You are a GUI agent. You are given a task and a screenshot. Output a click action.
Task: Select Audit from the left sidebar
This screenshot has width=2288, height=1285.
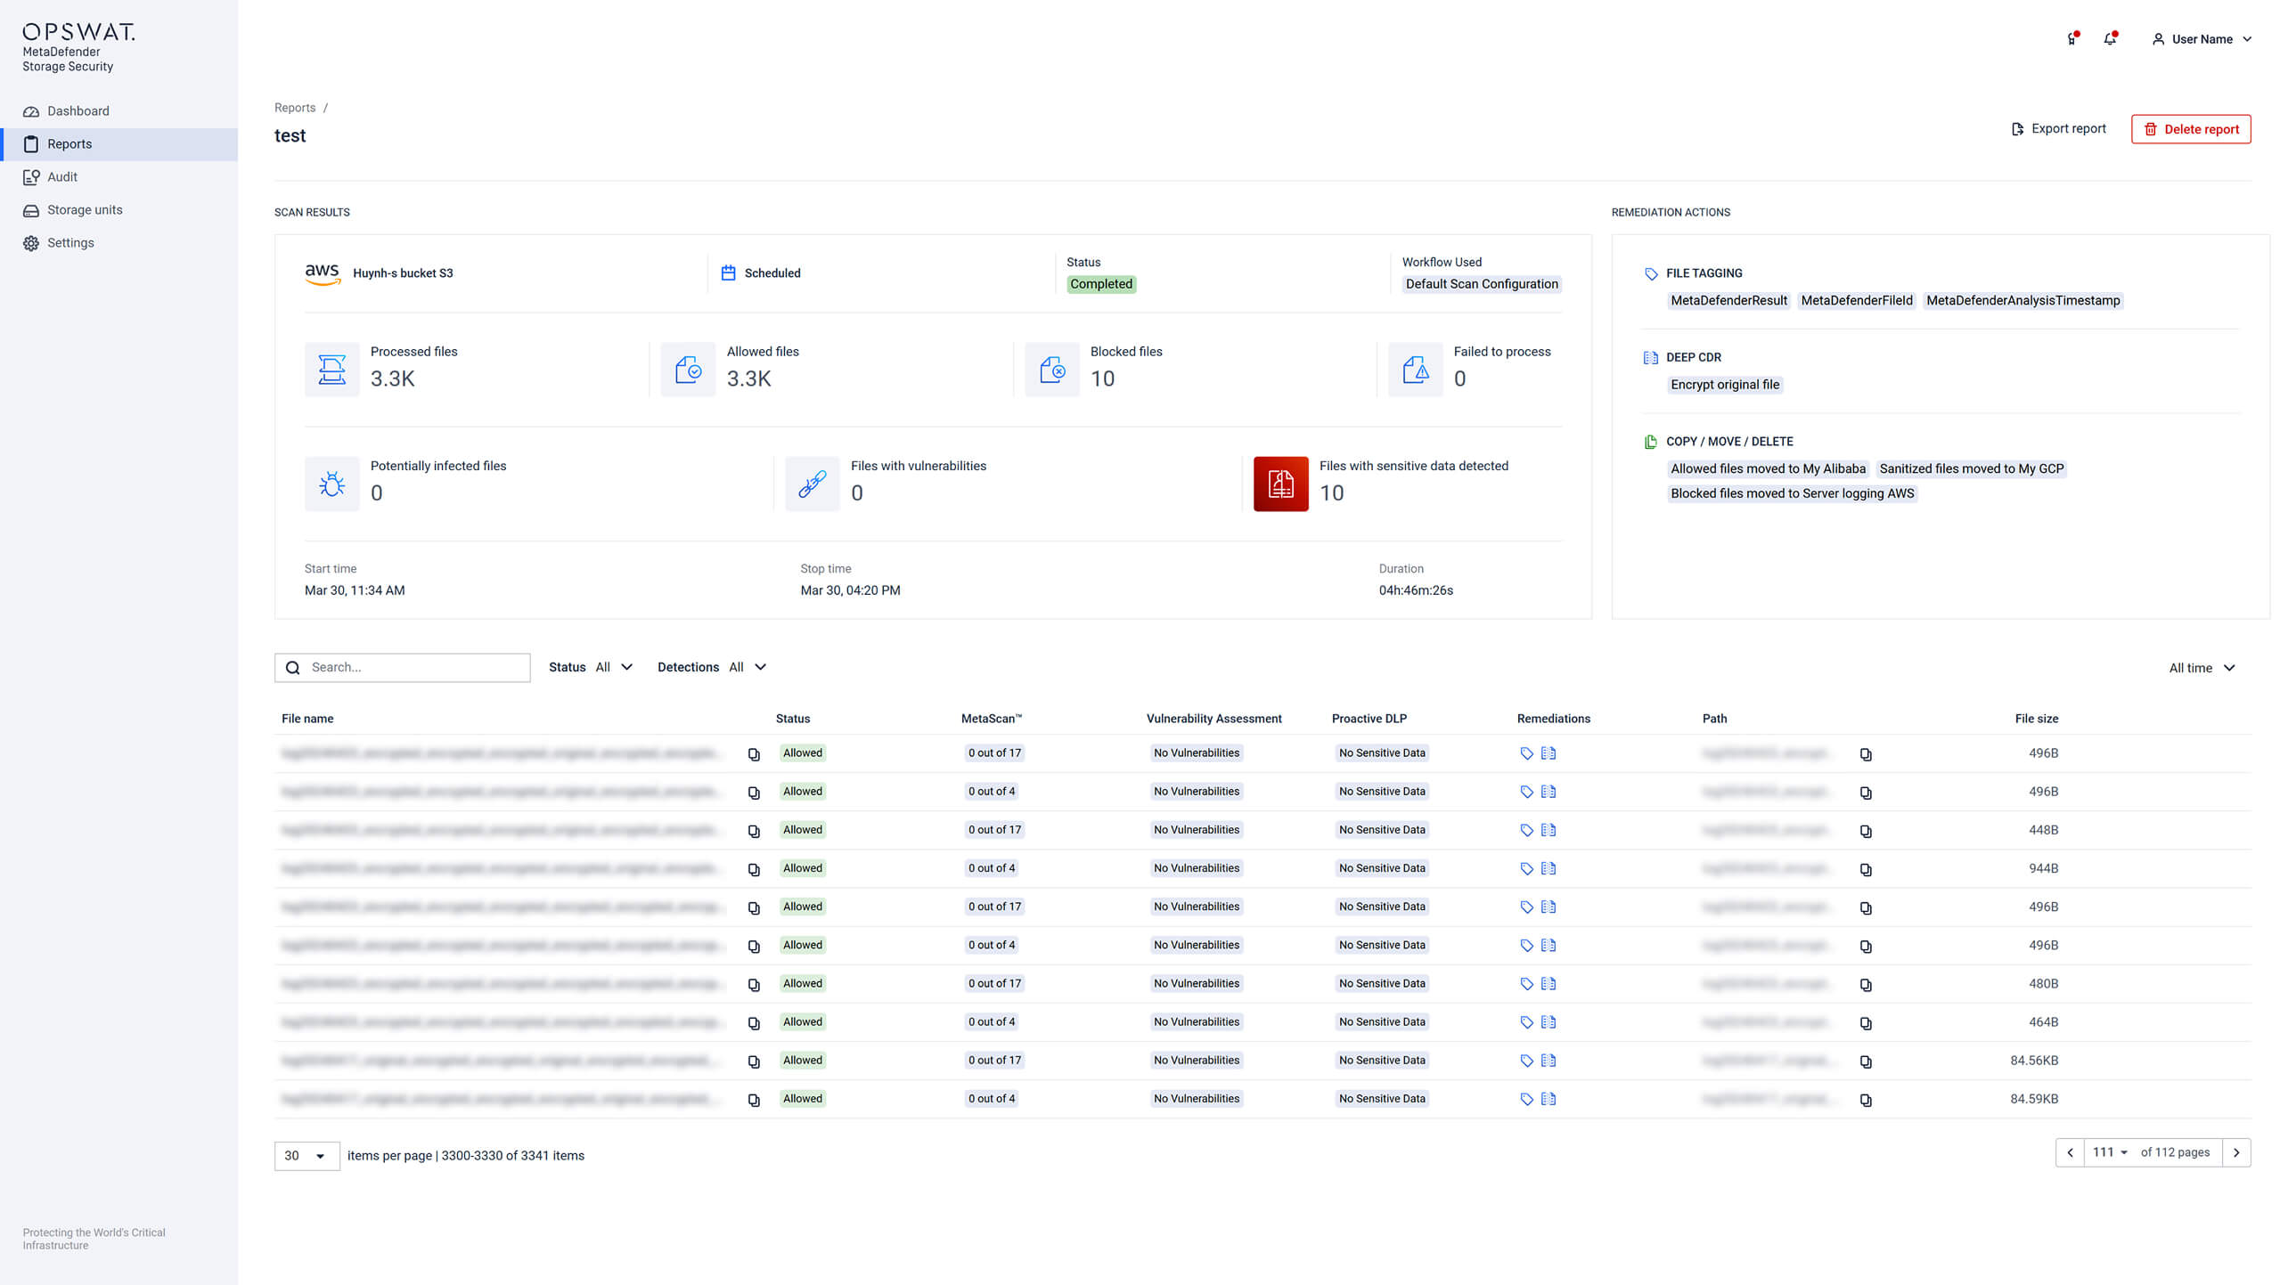pos(62,176)
